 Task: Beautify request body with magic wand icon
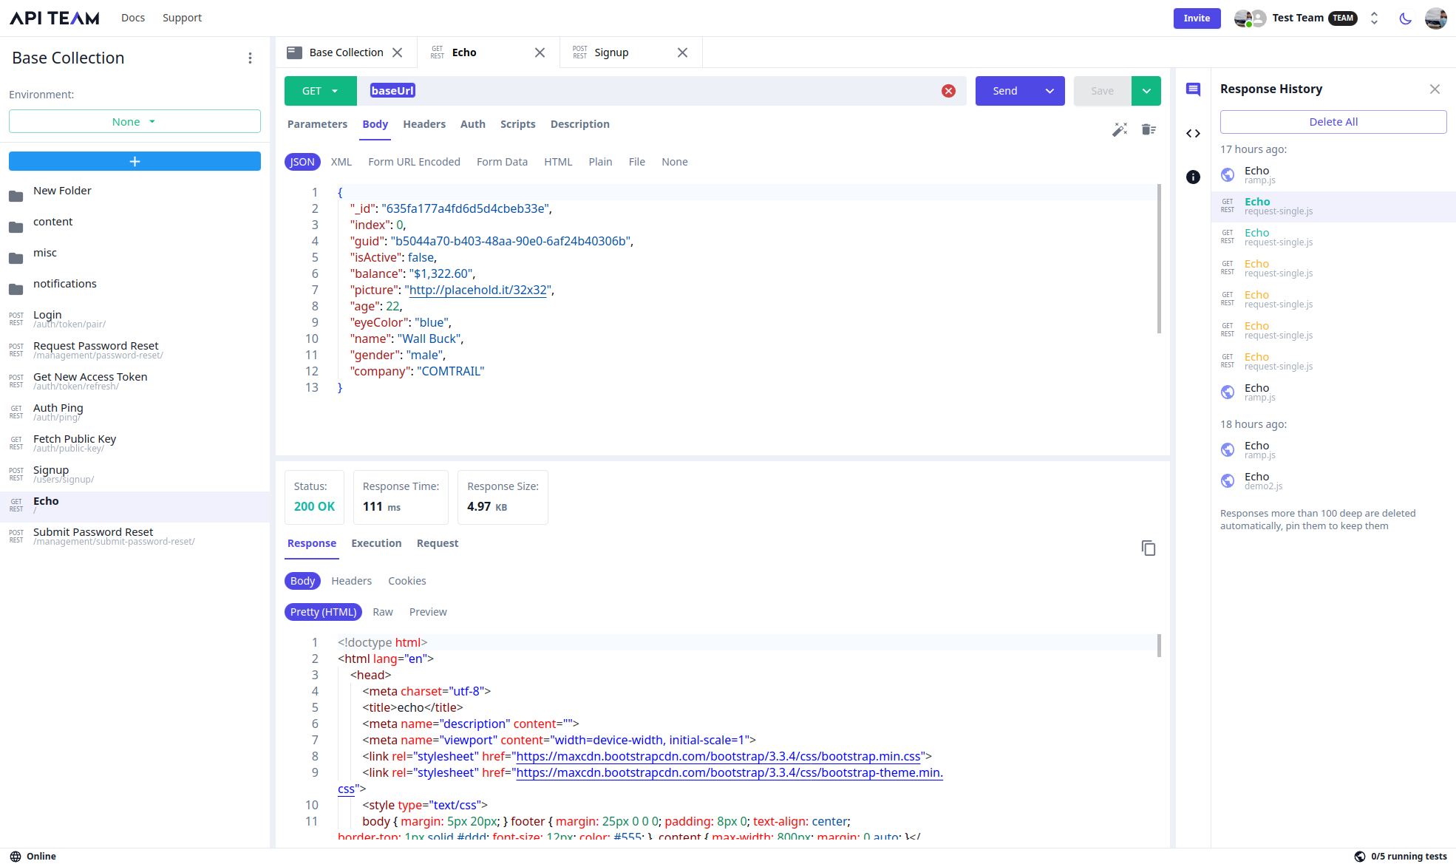1120,129
